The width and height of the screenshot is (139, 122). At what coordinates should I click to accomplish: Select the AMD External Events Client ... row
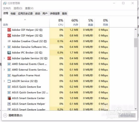point(56,64)
